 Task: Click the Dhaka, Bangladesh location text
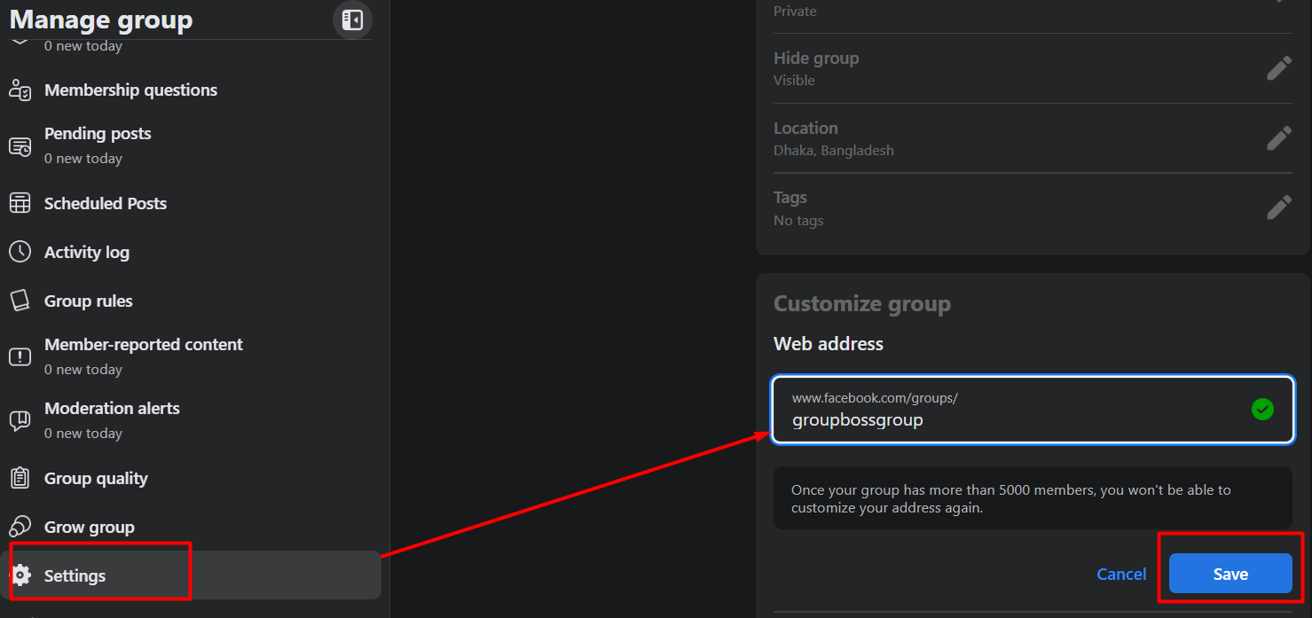click(x=834, y=150)
